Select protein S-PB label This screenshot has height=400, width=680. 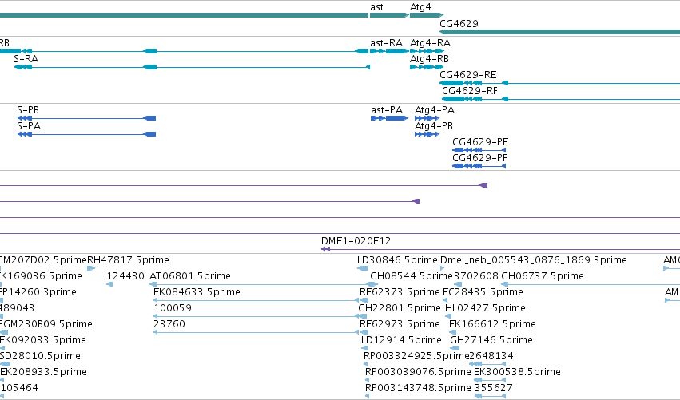pos(28,110)
